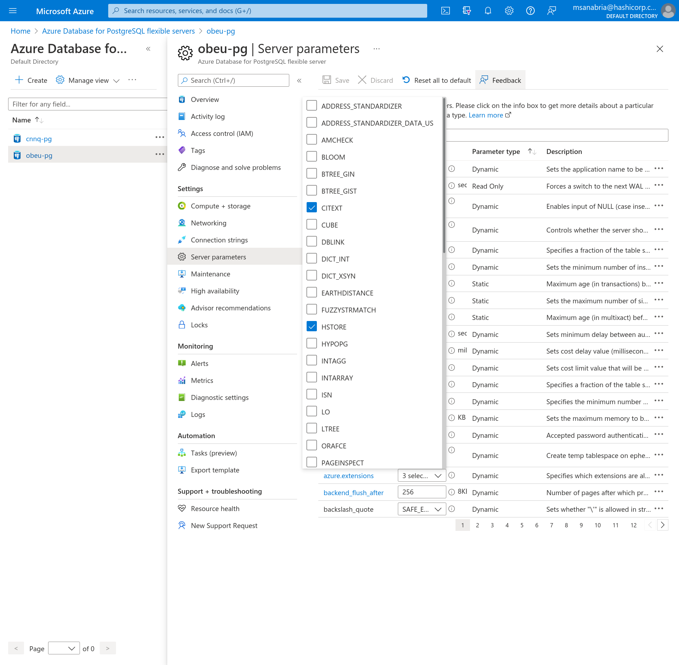The width and height of the screenshot is (679, 665).
Task: Open the portal hamburger menu
Action: click(x=13, y=11)
